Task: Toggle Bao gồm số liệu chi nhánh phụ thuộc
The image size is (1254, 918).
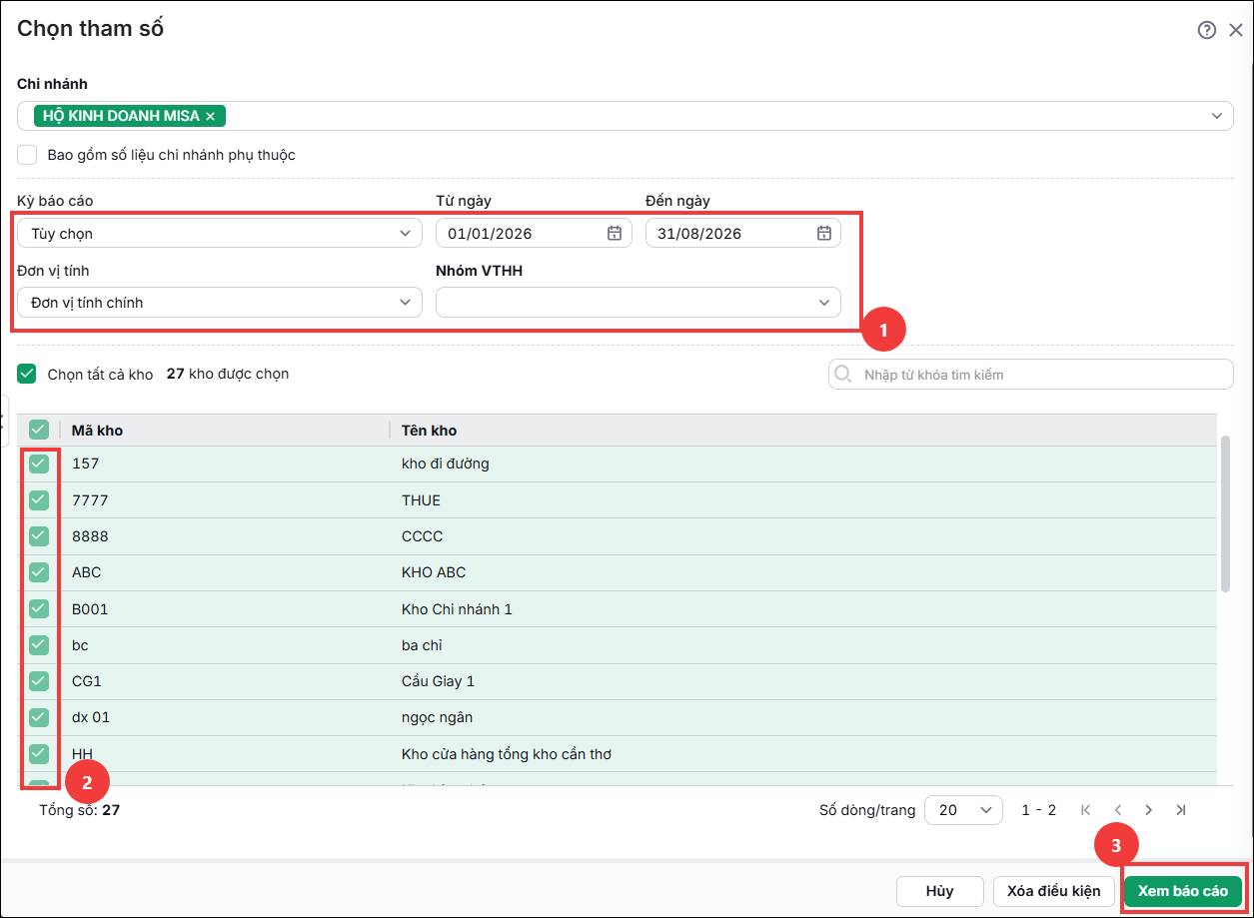Action: coord(28,155)
